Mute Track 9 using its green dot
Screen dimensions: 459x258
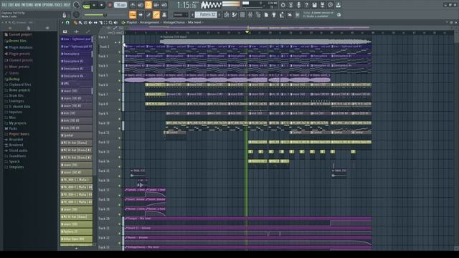[x=120, y=119]
